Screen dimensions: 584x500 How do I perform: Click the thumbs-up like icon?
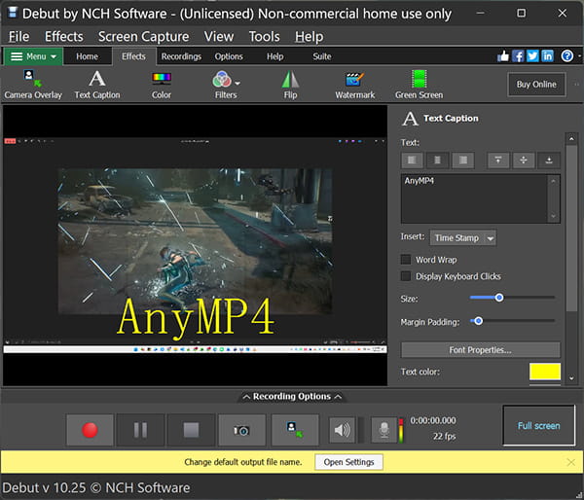tap(503, 56)
